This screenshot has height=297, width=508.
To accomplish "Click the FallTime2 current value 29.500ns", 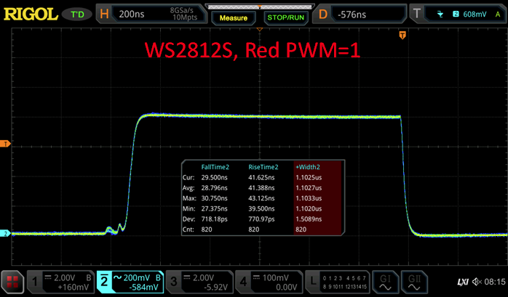I will pos(214,177).
